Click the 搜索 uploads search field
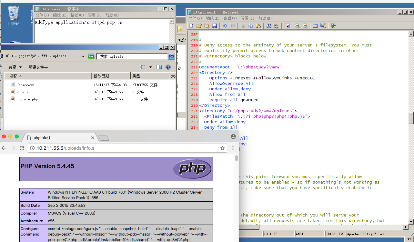The image size is (414, 242). (132, 56)
